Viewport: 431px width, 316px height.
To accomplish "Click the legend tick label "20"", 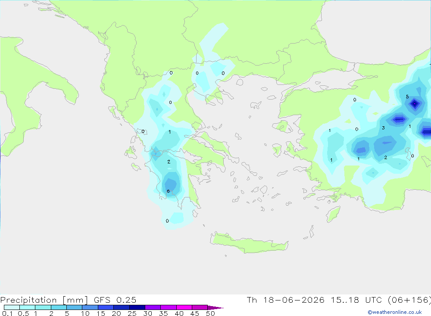I will pyautogui.click(x=116, y=313).
